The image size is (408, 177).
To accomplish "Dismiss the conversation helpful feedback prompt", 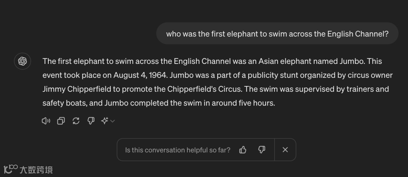I will pos(285,150).
